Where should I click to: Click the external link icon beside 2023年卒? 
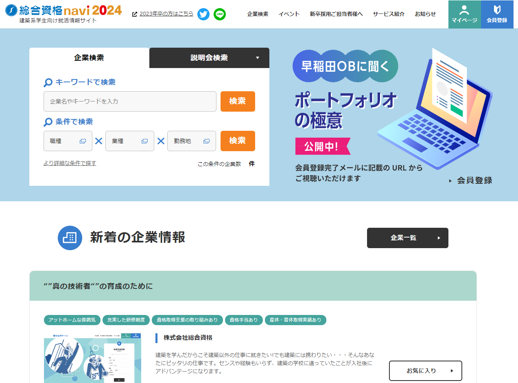pos(135,14)
